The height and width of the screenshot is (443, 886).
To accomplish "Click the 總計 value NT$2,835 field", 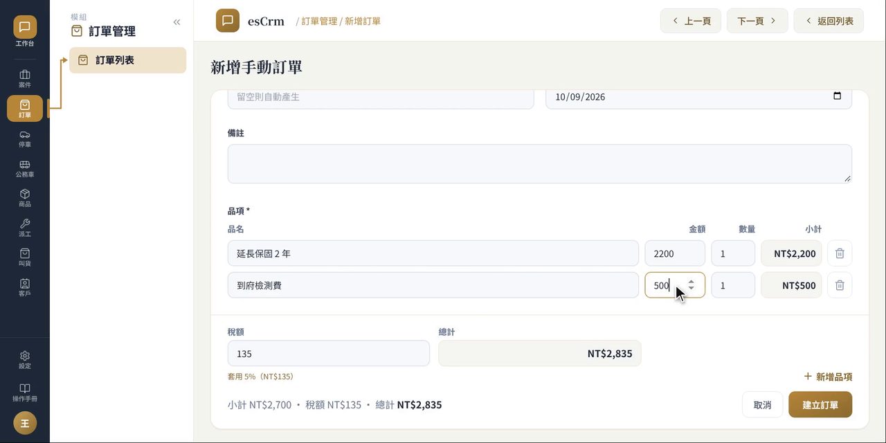I will click(540, 353).
